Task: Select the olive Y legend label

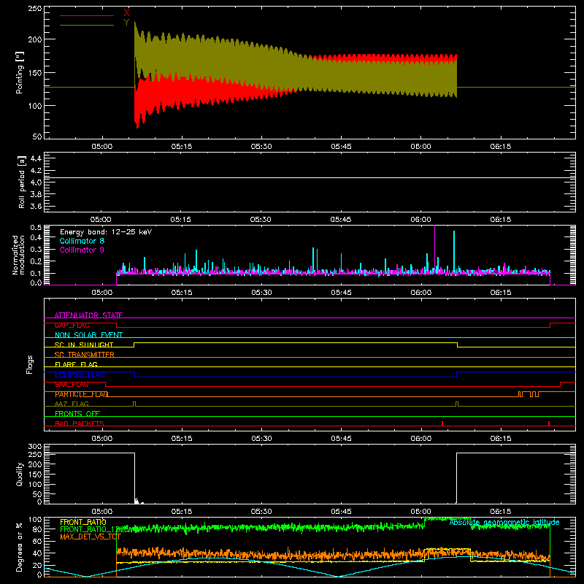Action: [126, 23]
